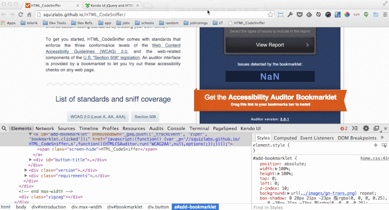This screenshot has height=210, width=389.
Task: Expand the background property triangle
Action: (289, 193)
